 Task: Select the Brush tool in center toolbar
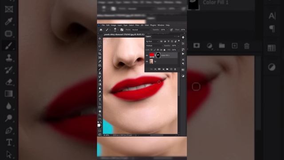pos(100,69)
